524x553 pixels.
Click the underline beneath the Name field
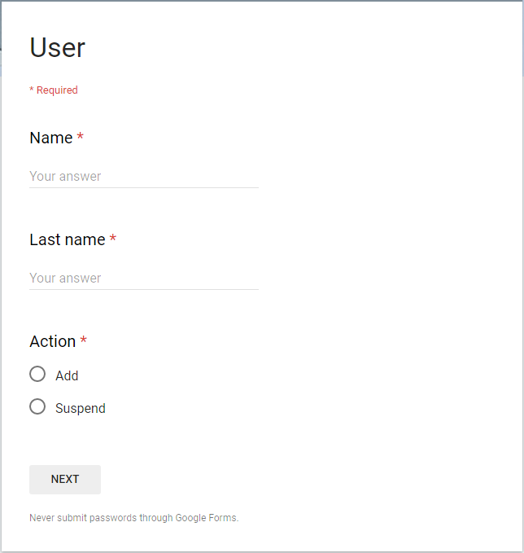(143, 187)
